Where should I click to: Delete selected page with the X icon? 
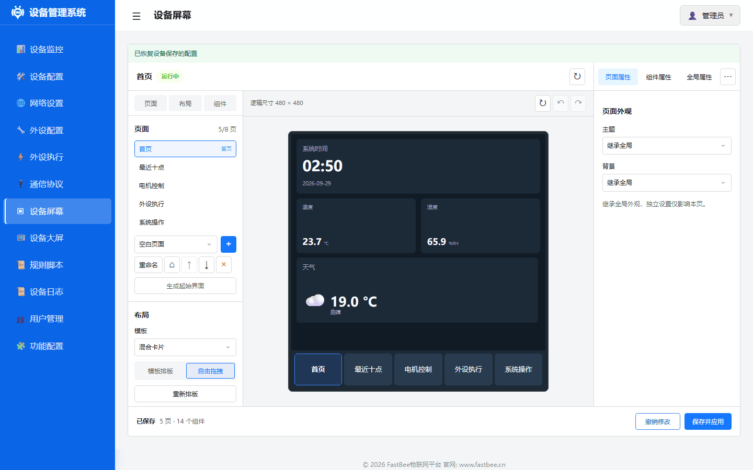pos(224,265)
